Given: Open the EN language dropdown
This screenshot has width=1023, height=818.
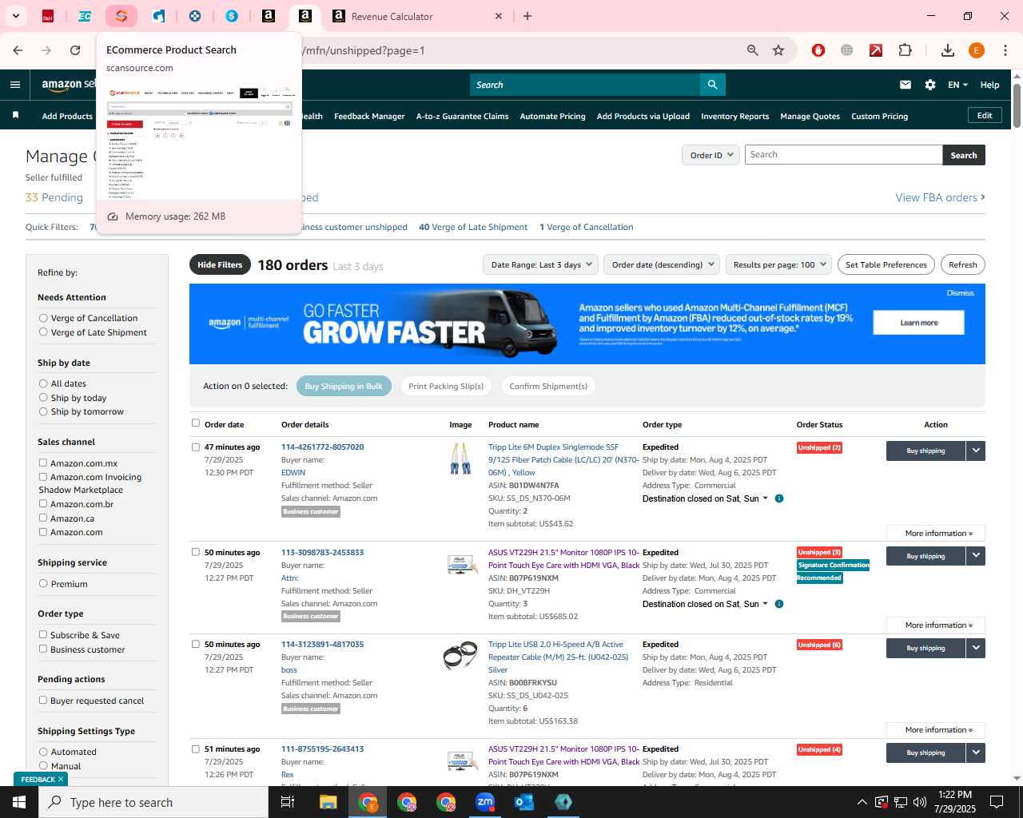Looking at the screenshot, I should tap(957, 85).
